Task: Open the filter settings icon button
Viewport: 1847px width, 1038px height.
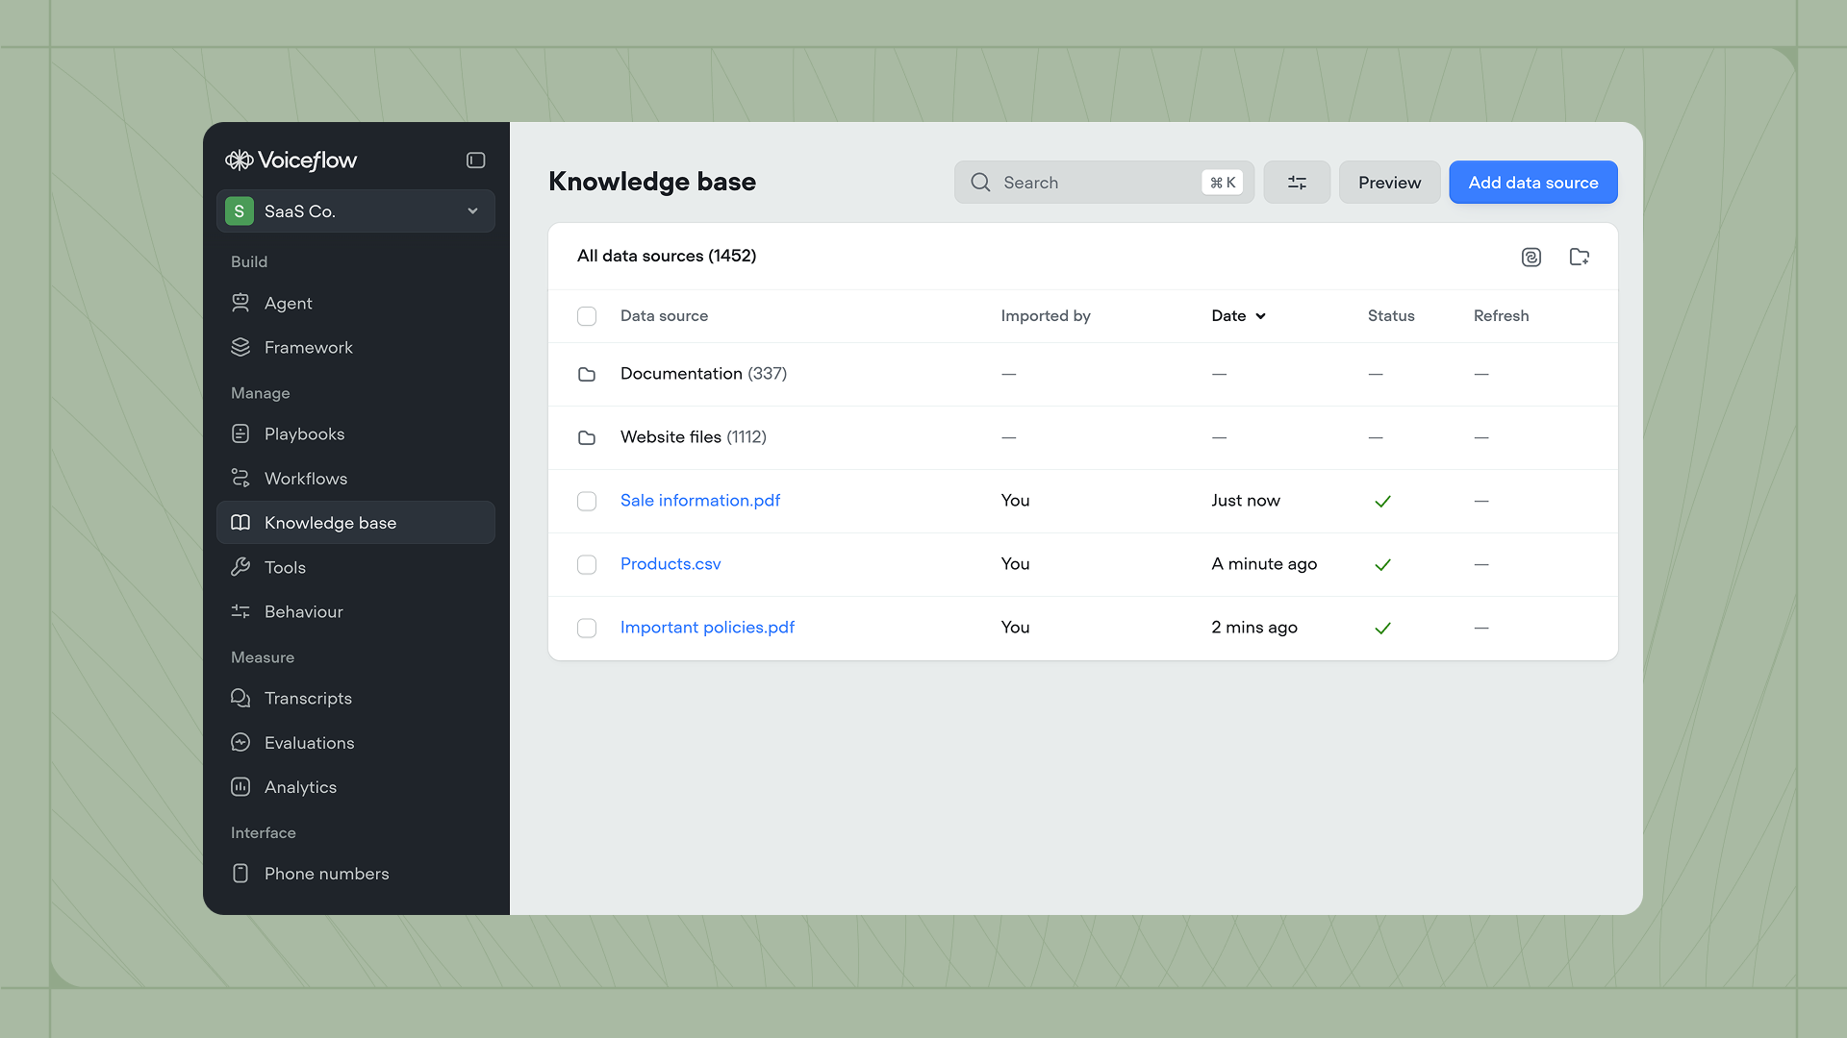Action: pyautogui.click(x=1296, y=183)
